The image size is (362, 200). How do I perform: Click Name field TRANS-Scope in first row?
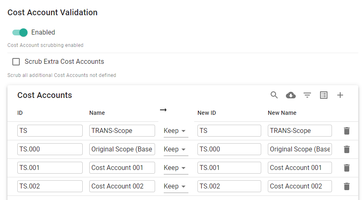pos(122,131)
